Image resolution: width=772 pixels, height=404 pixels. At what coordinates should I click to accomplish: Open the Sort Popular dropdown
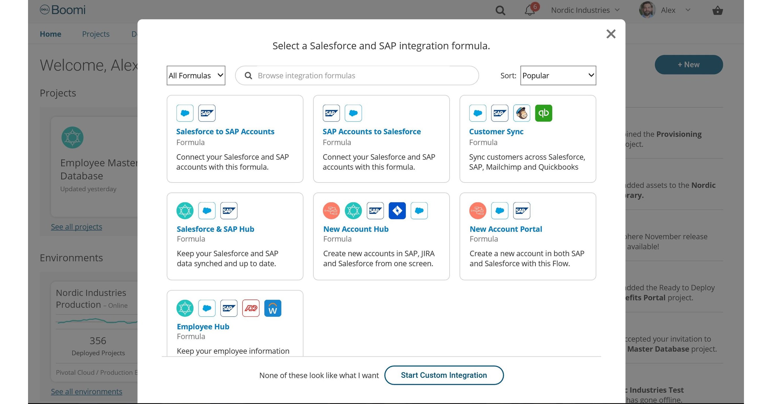pyautogui.click(x=558, y=75)
